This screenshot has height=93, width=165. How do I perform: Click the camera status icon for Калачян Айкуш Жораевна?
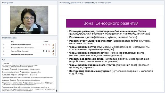click(x=46, y=51)
